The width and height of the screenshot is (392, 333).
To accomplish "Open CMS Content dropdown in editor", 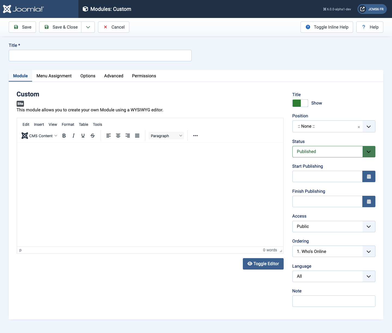I will tap(39, 136).
